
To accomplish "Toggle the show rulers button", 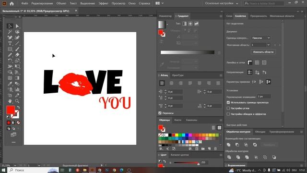I will point(250,62).
